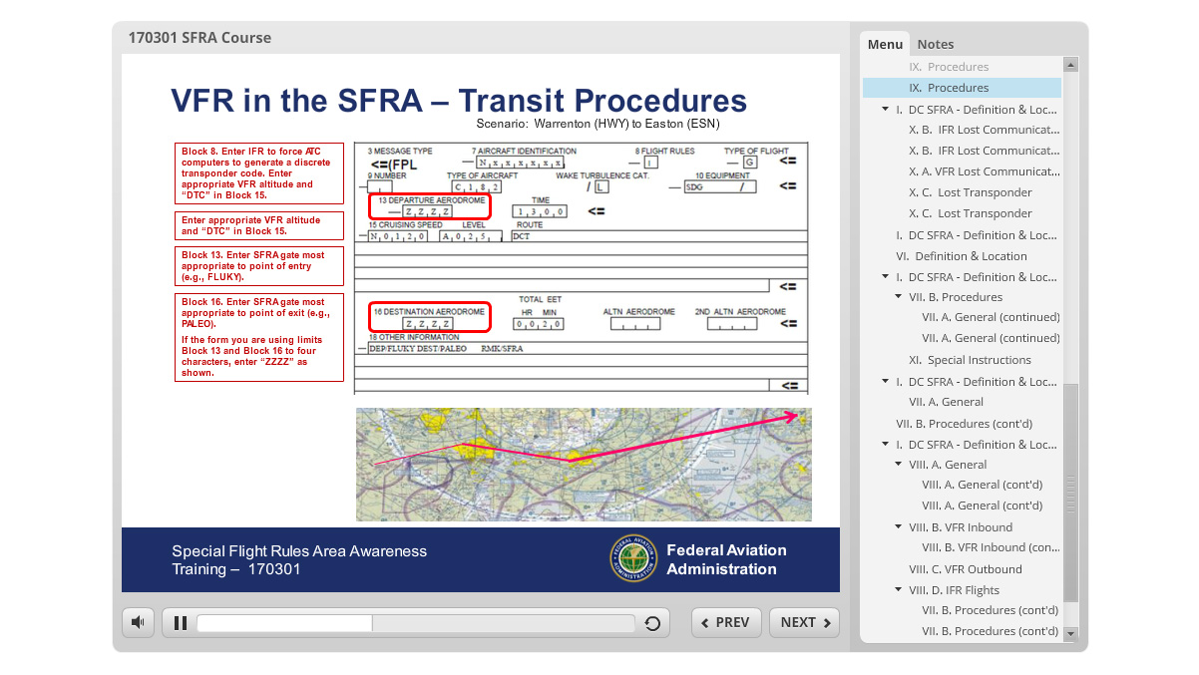The image size is (1199, 675).
Task: Pause the slide playback
Action: [x=181, y=623]
